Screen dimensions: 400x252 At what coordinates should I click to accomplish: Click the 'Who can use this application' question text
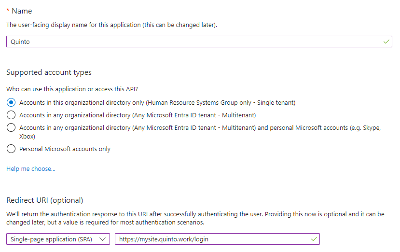click(76, 89)
